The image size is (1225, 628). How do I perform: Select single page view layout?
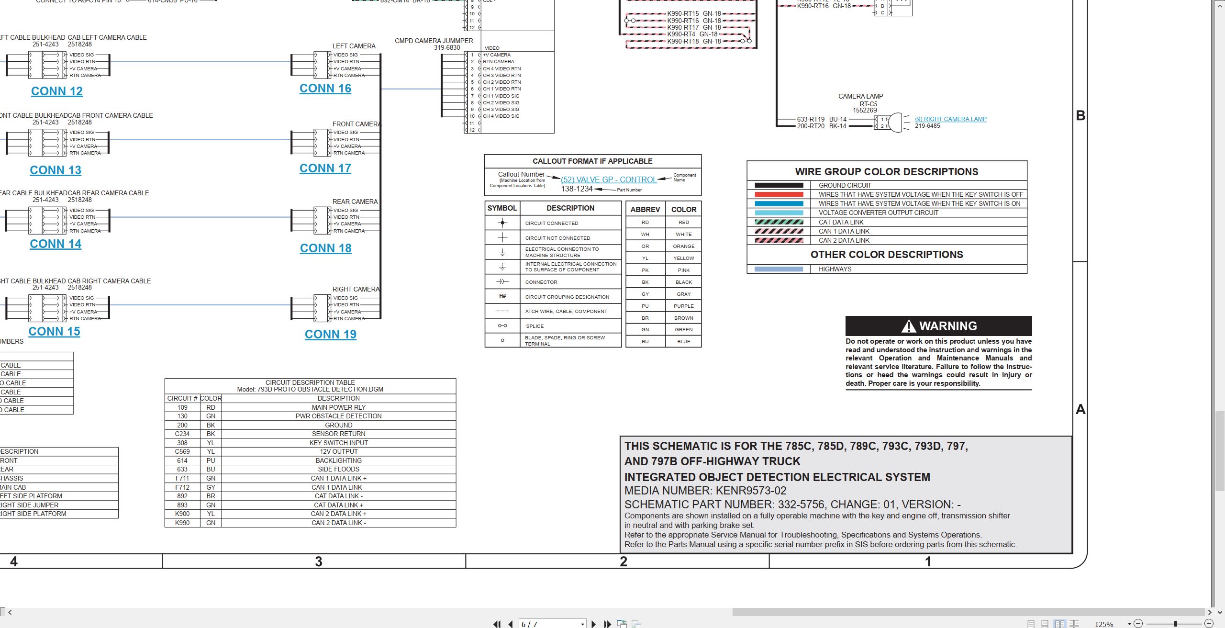[x=1031, y=624]
